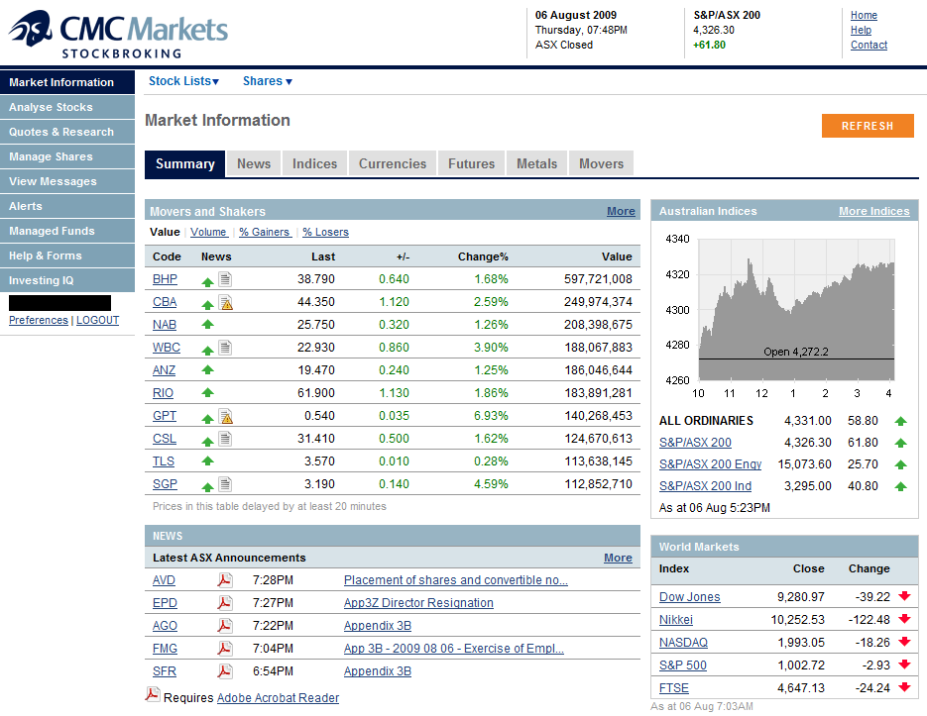The image size is (927, 716).
Task: Show % Gainers list
Action: point(265,232)
